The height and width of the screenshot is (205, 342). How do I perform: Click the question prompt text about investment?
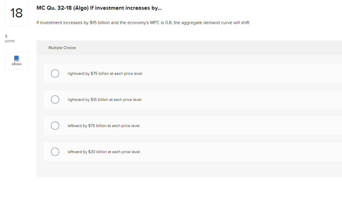pos(143,22)
